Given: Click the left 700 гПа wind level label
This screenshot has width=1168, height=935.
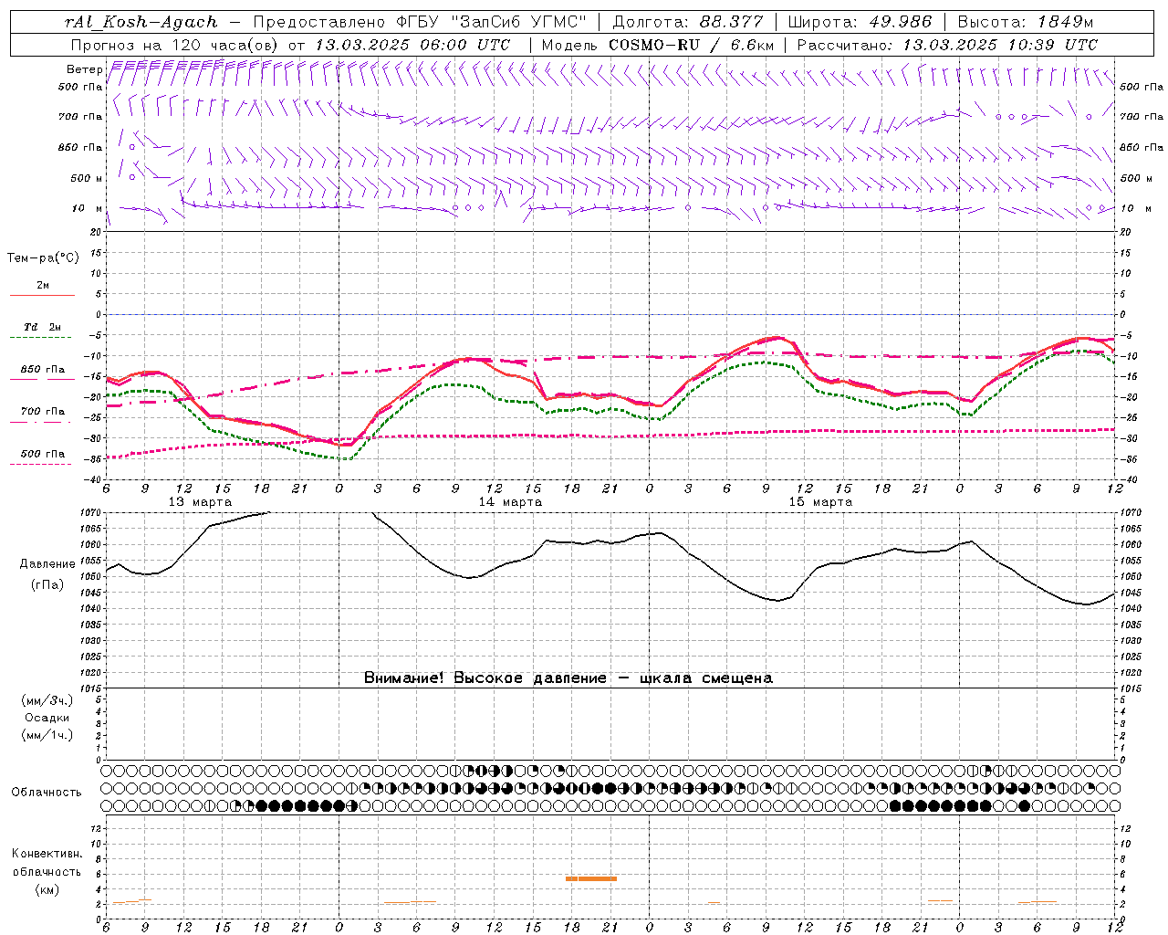Looking at the screenshot, I should 80,117.
